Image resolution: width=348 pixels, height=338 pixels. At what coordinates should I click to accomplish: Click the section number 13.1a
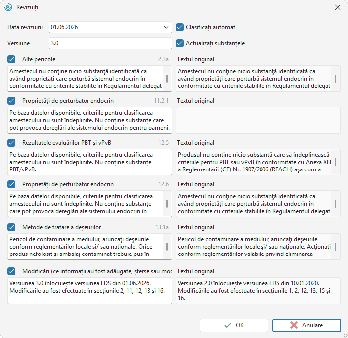(162, 227)
